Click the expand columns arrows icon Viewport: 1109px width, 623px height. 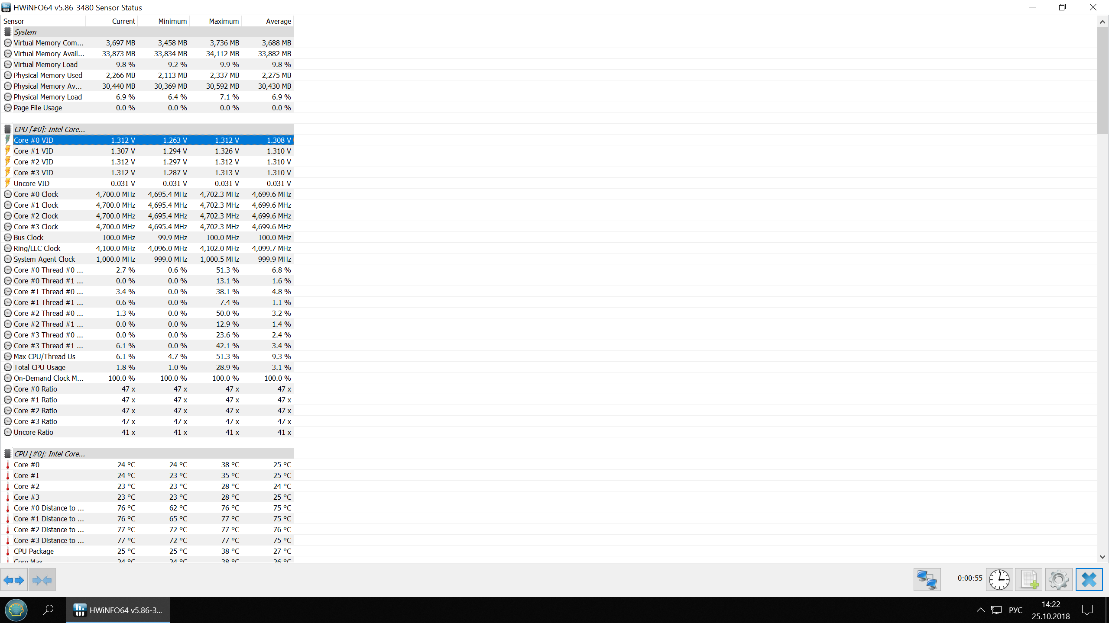(14, 580)
